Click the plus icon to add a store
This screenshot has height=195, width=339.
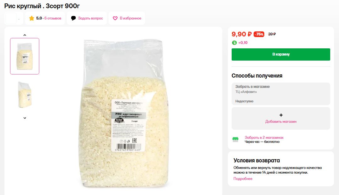(x=281, y=115)
